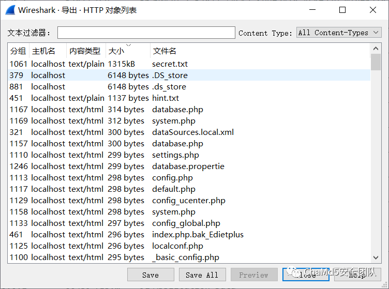Sort by the 文件名 column header
Viewport: 389px width, 289px height.
click(260, 51)
